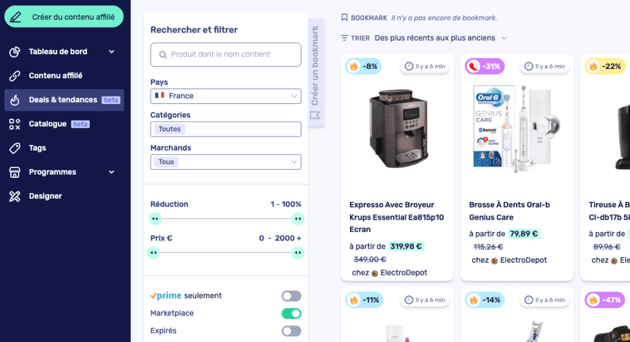Open the Catégories Toutes selector
630x342 pixels.
tap(226, 129)
